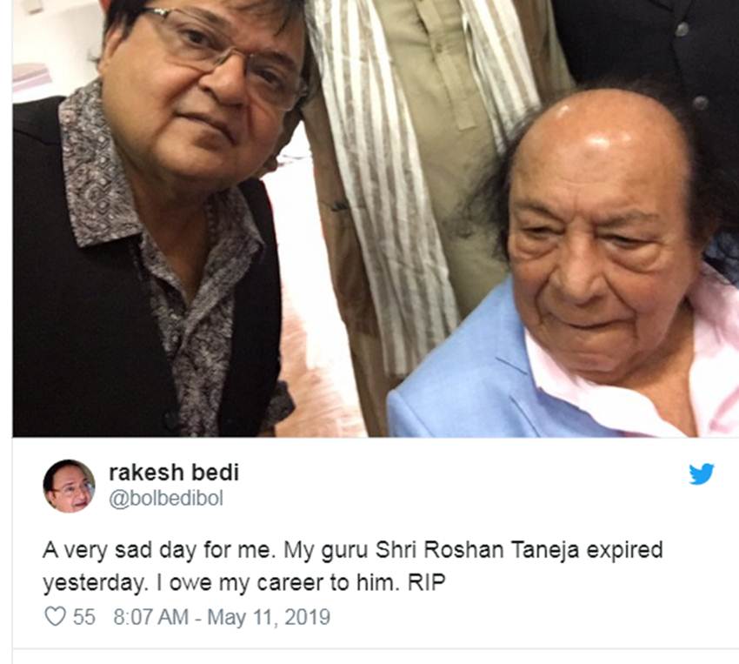Open the @bolbedibol handle link

(x=166, y=499)
